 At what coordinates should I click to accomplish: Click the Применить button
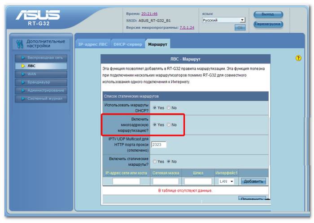(252, 199)
